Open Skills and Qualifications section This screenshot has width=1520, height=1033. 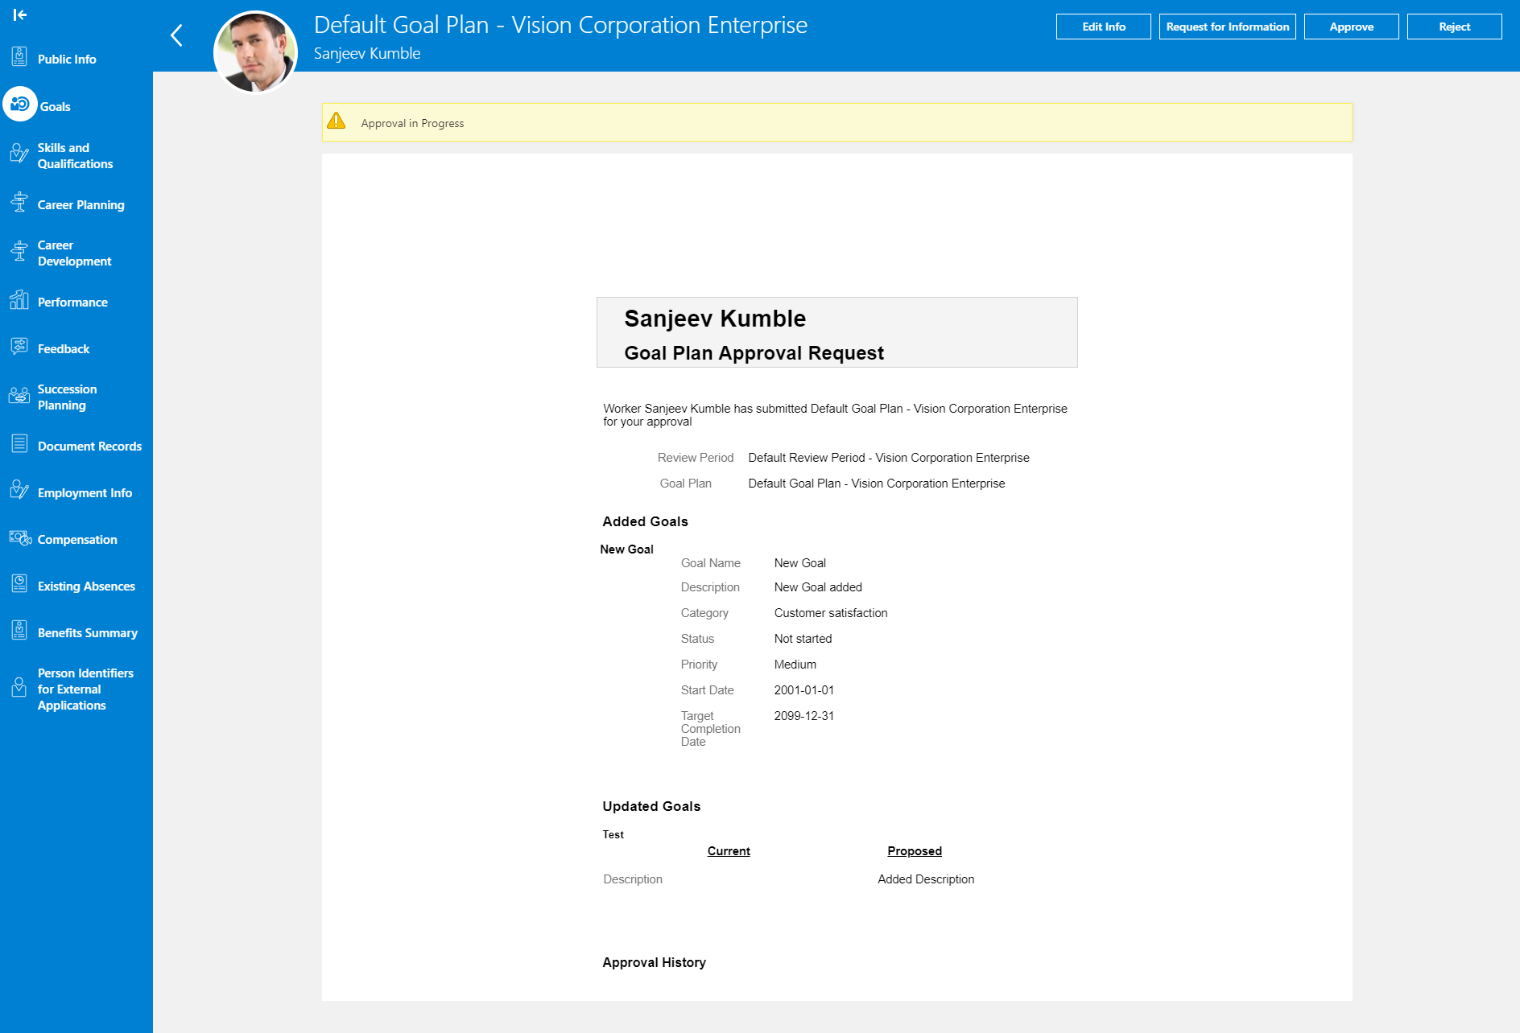(75, 156)
